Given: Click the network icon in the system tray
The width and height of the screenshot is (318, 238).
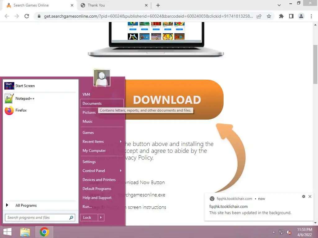Looking at the screenshot, I should pyautogui.click(x=281, y=232).
